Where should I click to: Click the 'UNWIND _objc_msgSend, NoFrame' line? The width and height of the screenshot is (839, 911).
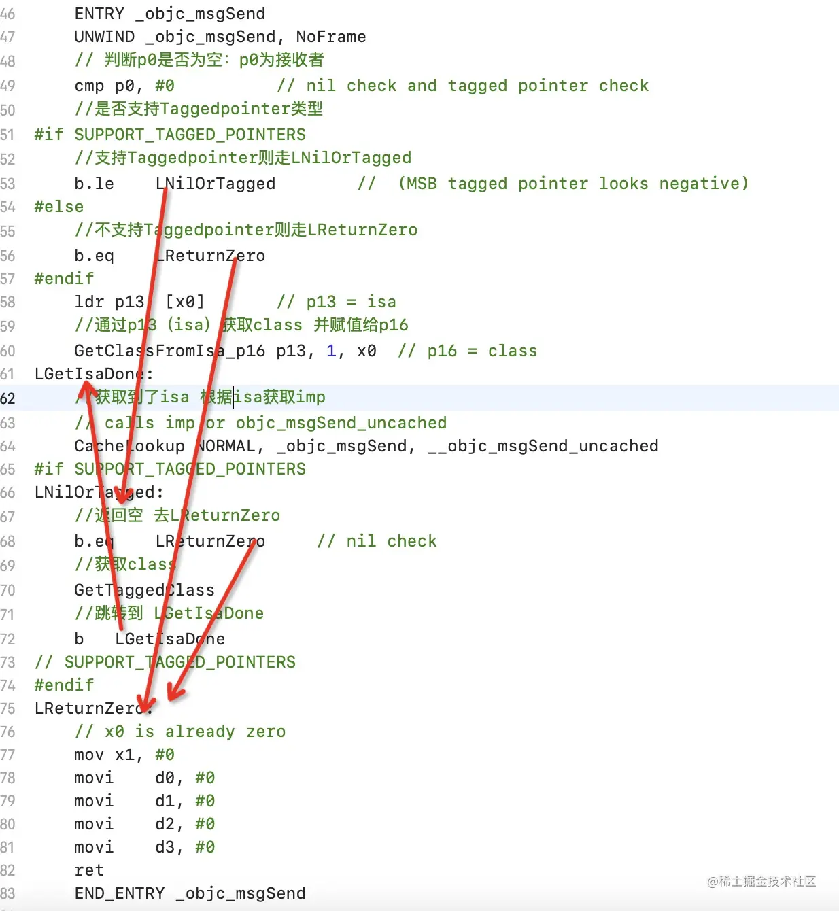pos(220,37)
